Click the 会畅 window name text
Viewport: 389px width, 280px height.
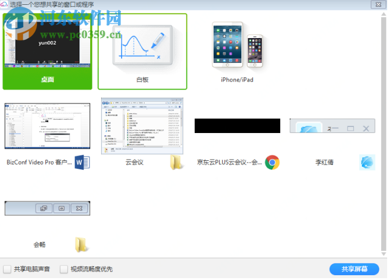(39, 245)
